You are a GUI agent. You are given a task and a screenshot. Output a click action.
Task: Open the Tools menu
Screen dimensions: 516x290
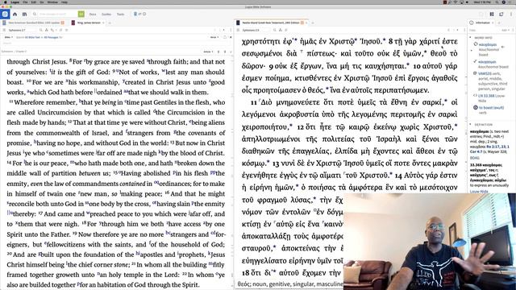click(120, 14)
